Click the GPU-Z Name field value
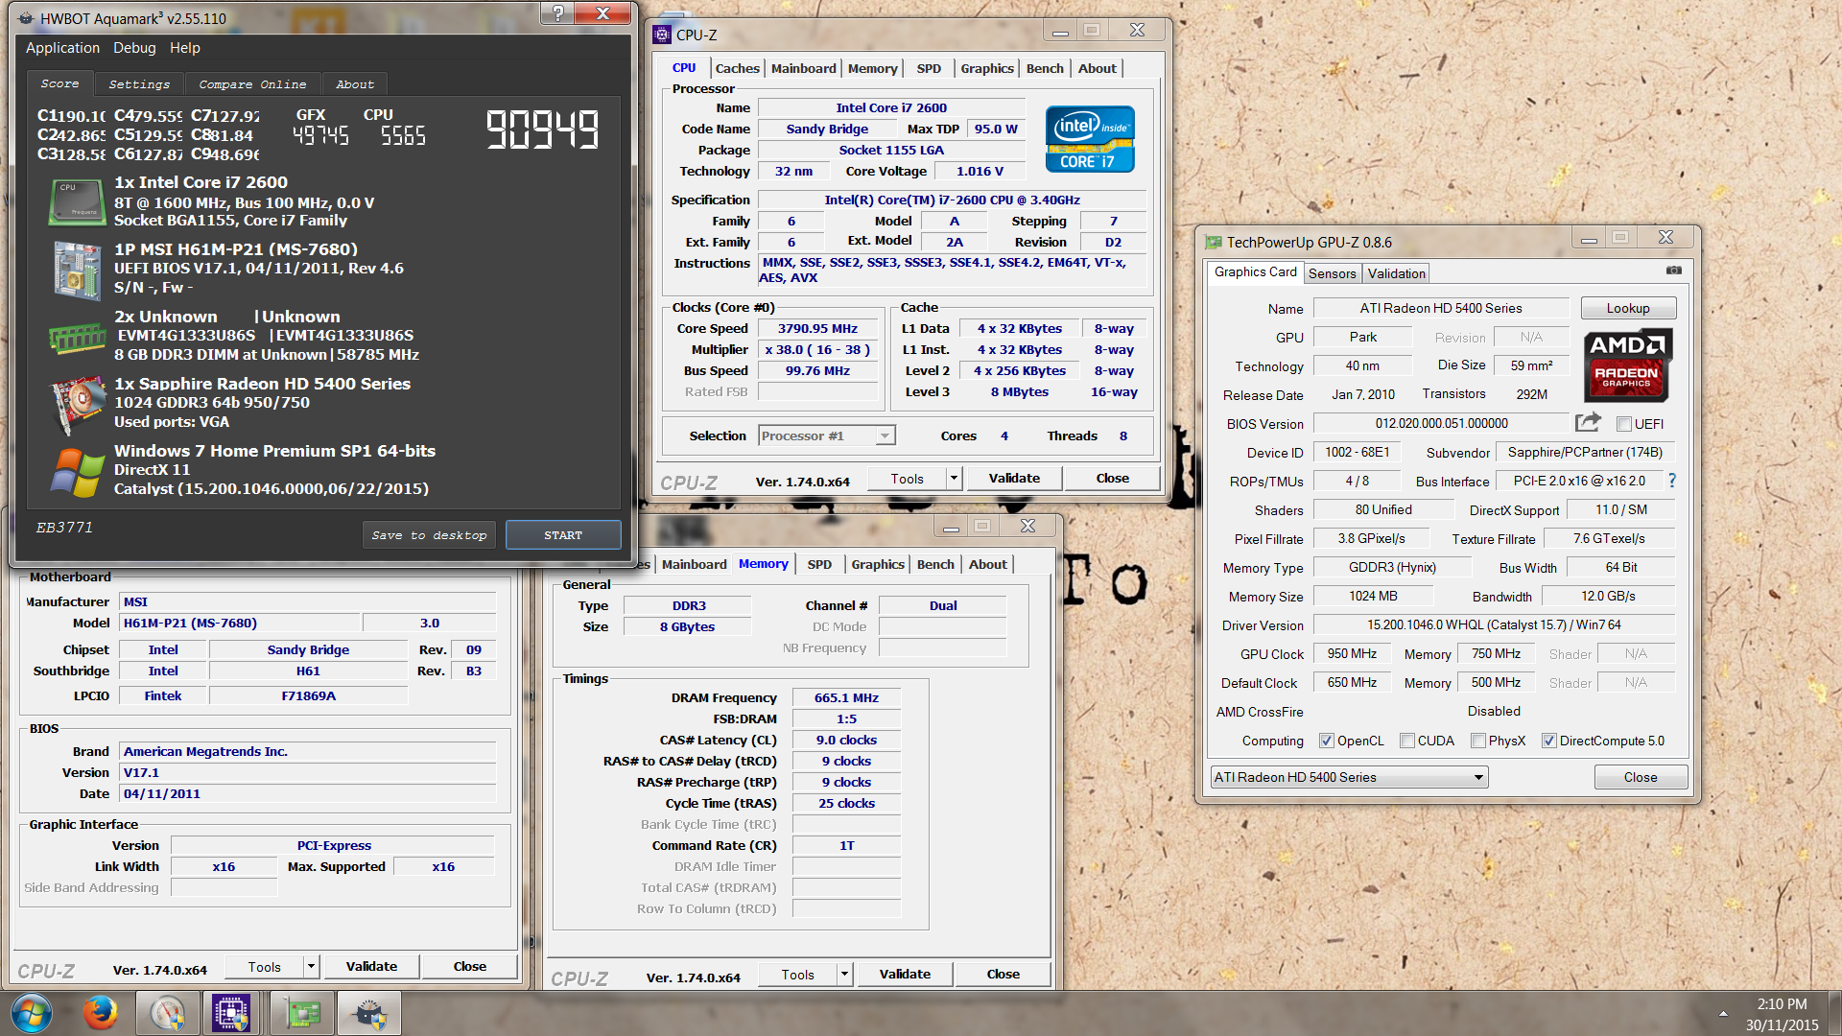The width and height of the screenshot is (1842, 1036). [1440, 308]
